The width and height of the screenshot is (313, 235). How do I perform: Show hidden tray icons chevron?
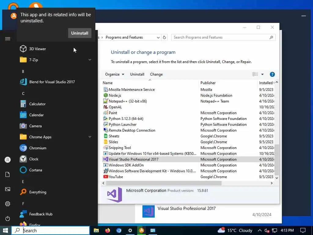[x=260, y=231]
